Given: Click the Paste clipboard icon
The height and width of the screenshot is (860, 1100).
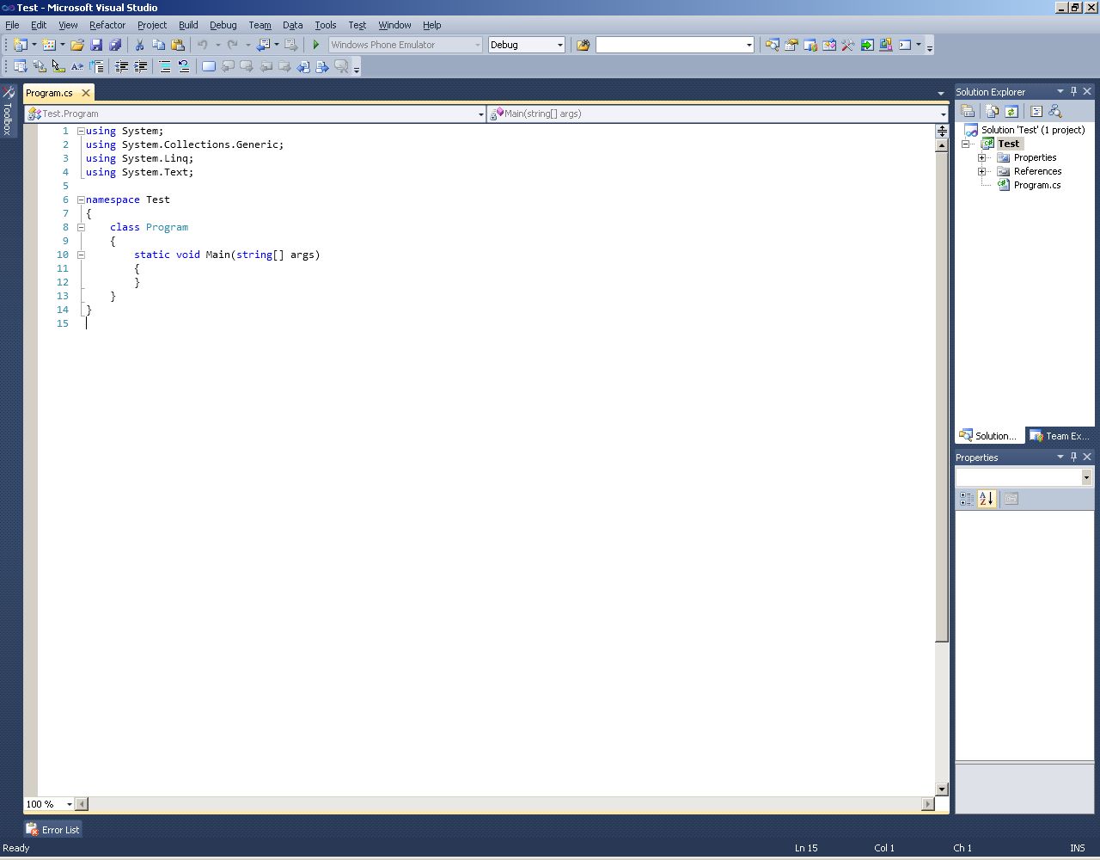Looking at the screenshot, I should [x=178, y=45].
